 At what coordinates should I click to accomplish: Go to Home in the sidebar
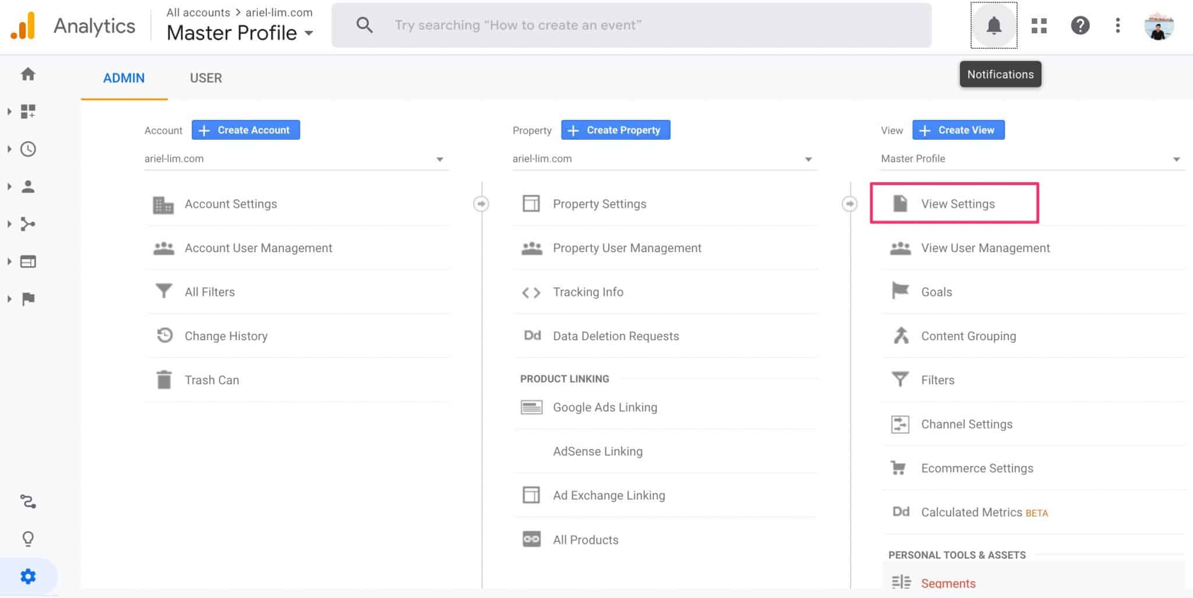click(28, 74)
